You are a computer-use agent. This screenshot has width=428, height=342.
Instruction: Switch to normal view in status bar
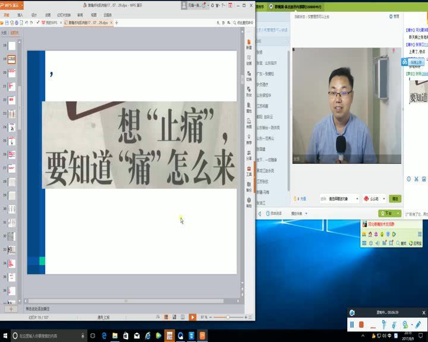coord(166,317)
